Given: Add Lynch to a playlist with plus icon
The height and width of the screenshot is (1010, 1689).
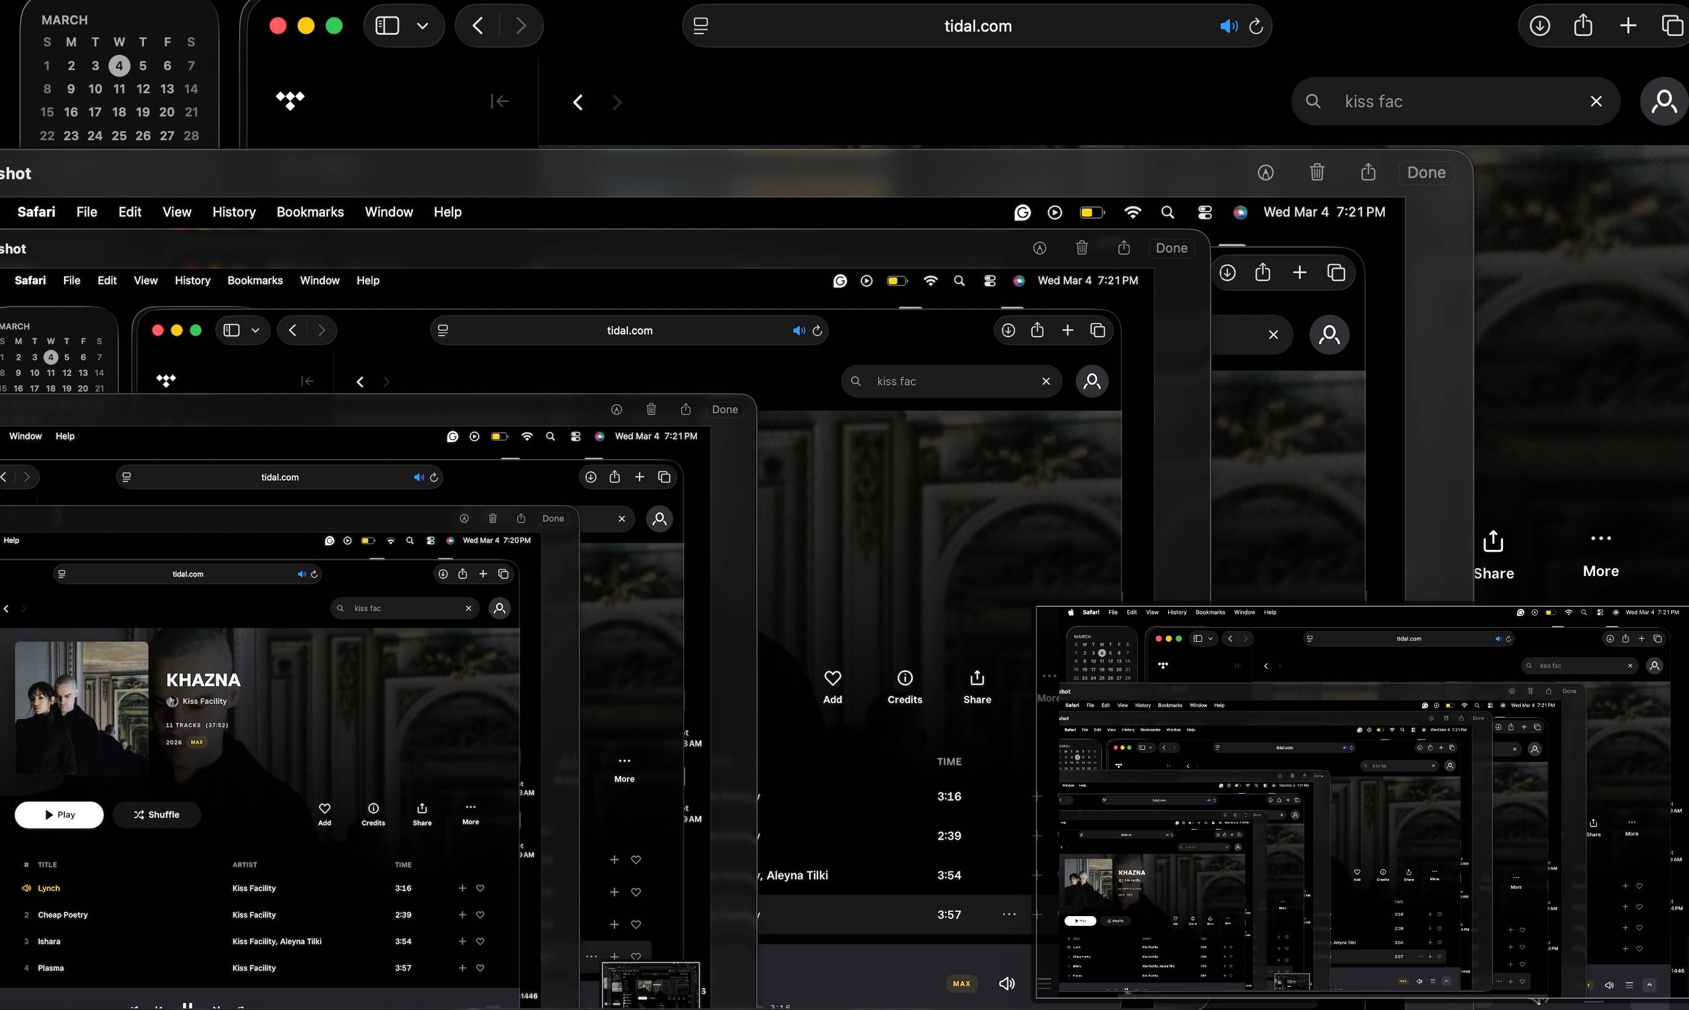Looking at the screenshot, I should tap(462, 888).
